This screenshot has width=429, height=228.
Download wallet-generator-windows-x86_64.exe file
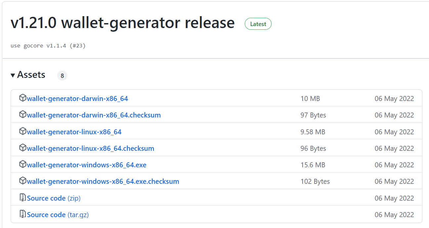[87, 165]
